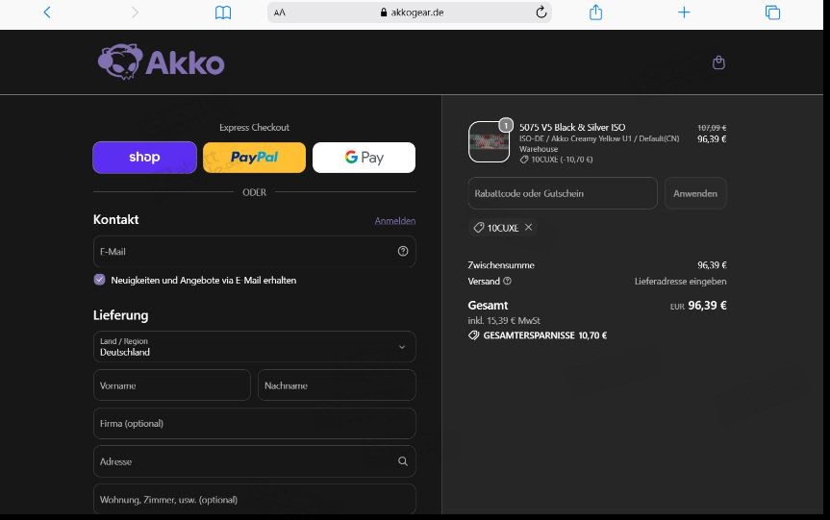Click the Anwenden button
This screenshot has width=830, height=520.
point(695,193)
